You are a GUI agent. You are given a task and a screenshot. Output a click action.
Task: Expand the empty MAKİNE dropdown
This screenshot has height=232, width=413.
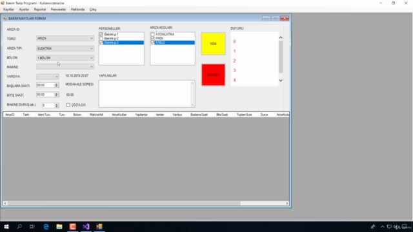[x=92, y=67]
